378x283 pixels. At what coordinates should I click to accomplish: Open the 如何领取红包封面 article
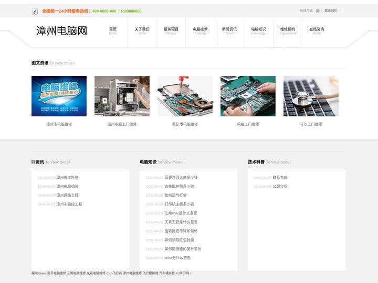[x=179, y=240]
